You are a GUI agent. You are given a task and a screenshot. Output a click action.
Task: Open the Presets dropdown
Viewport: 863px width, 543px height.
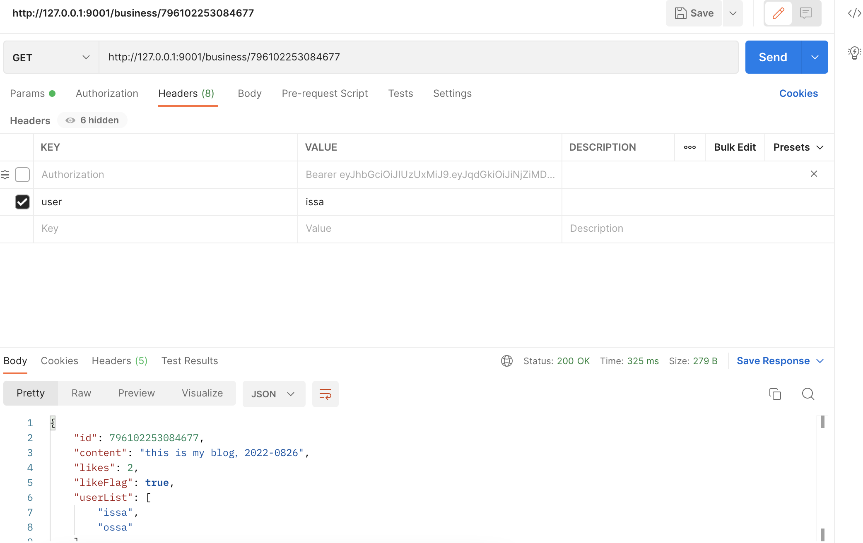tap(798, 147)
